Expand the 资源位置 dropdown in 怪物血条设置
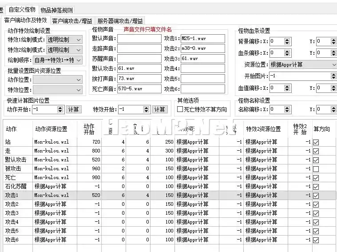This screenshot has height=252, width=337. (x=303, y=64)
